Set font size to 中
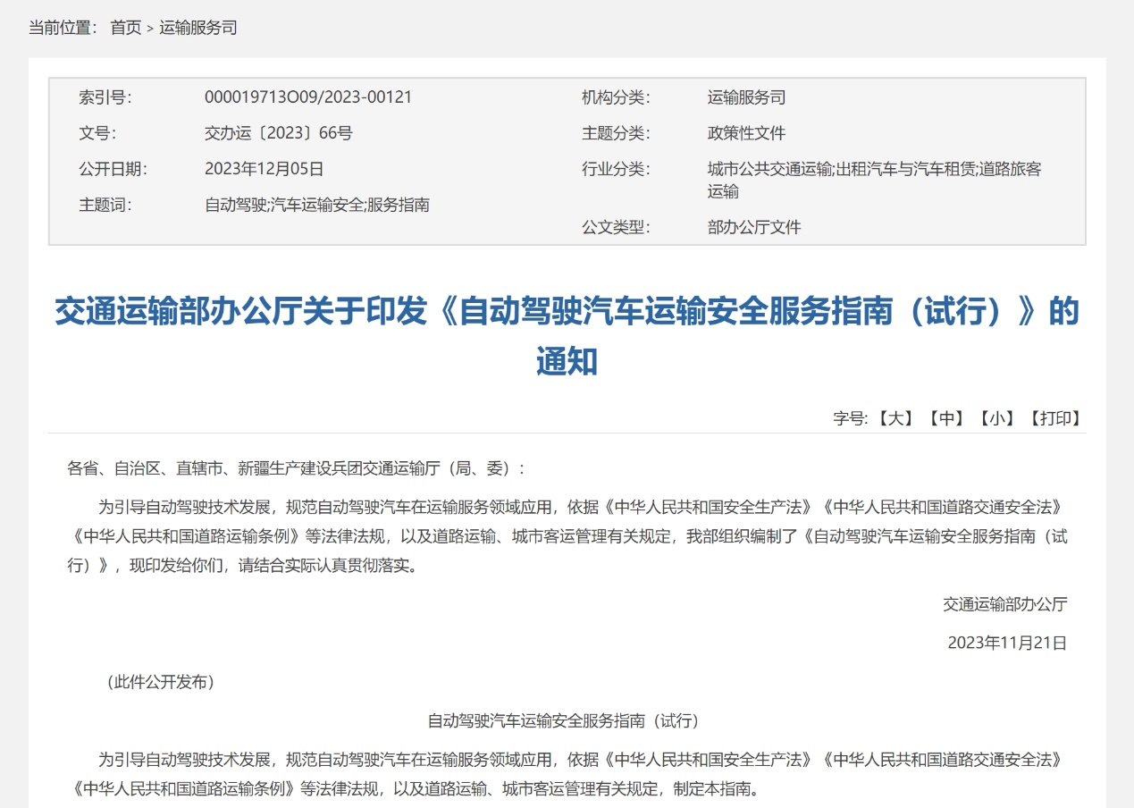This screenshot has height=808, width=1134. pyautogui.click(x=945, y=417)
